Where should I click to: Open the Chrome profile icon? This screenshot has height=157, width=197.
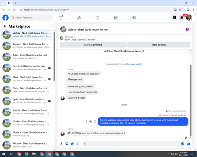tap(188, 10)
